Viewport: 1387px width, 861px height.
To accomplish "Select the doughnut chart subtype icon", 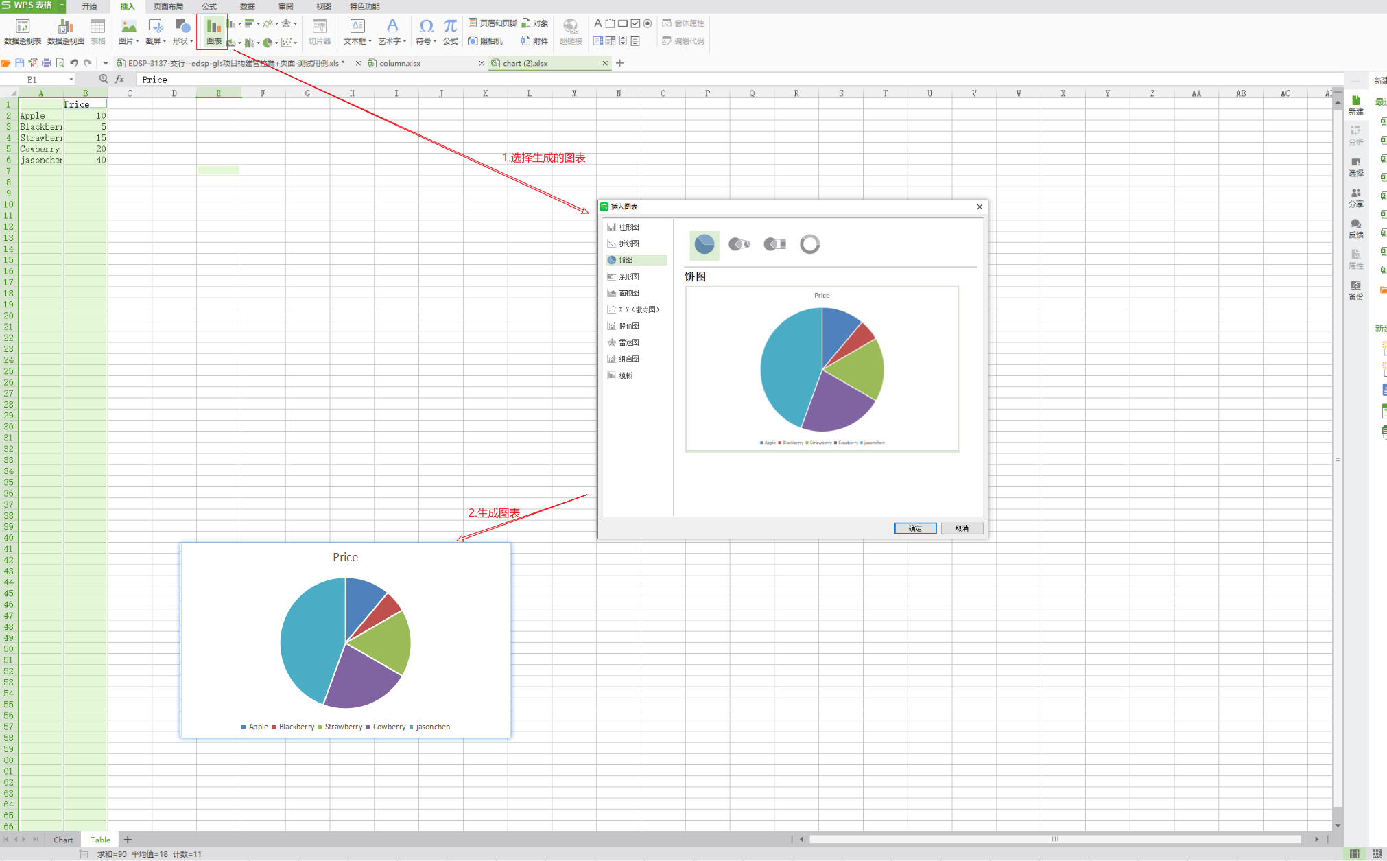I will [809, 244].
